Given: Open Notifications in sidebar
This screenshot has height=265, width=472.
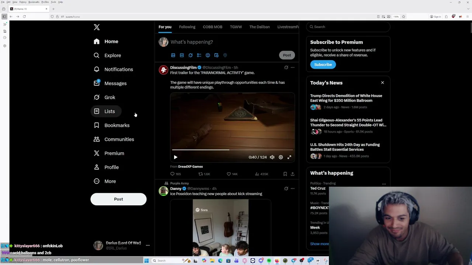Looking at the screenshot, I should pyautogui.click(x=113, y=70).
